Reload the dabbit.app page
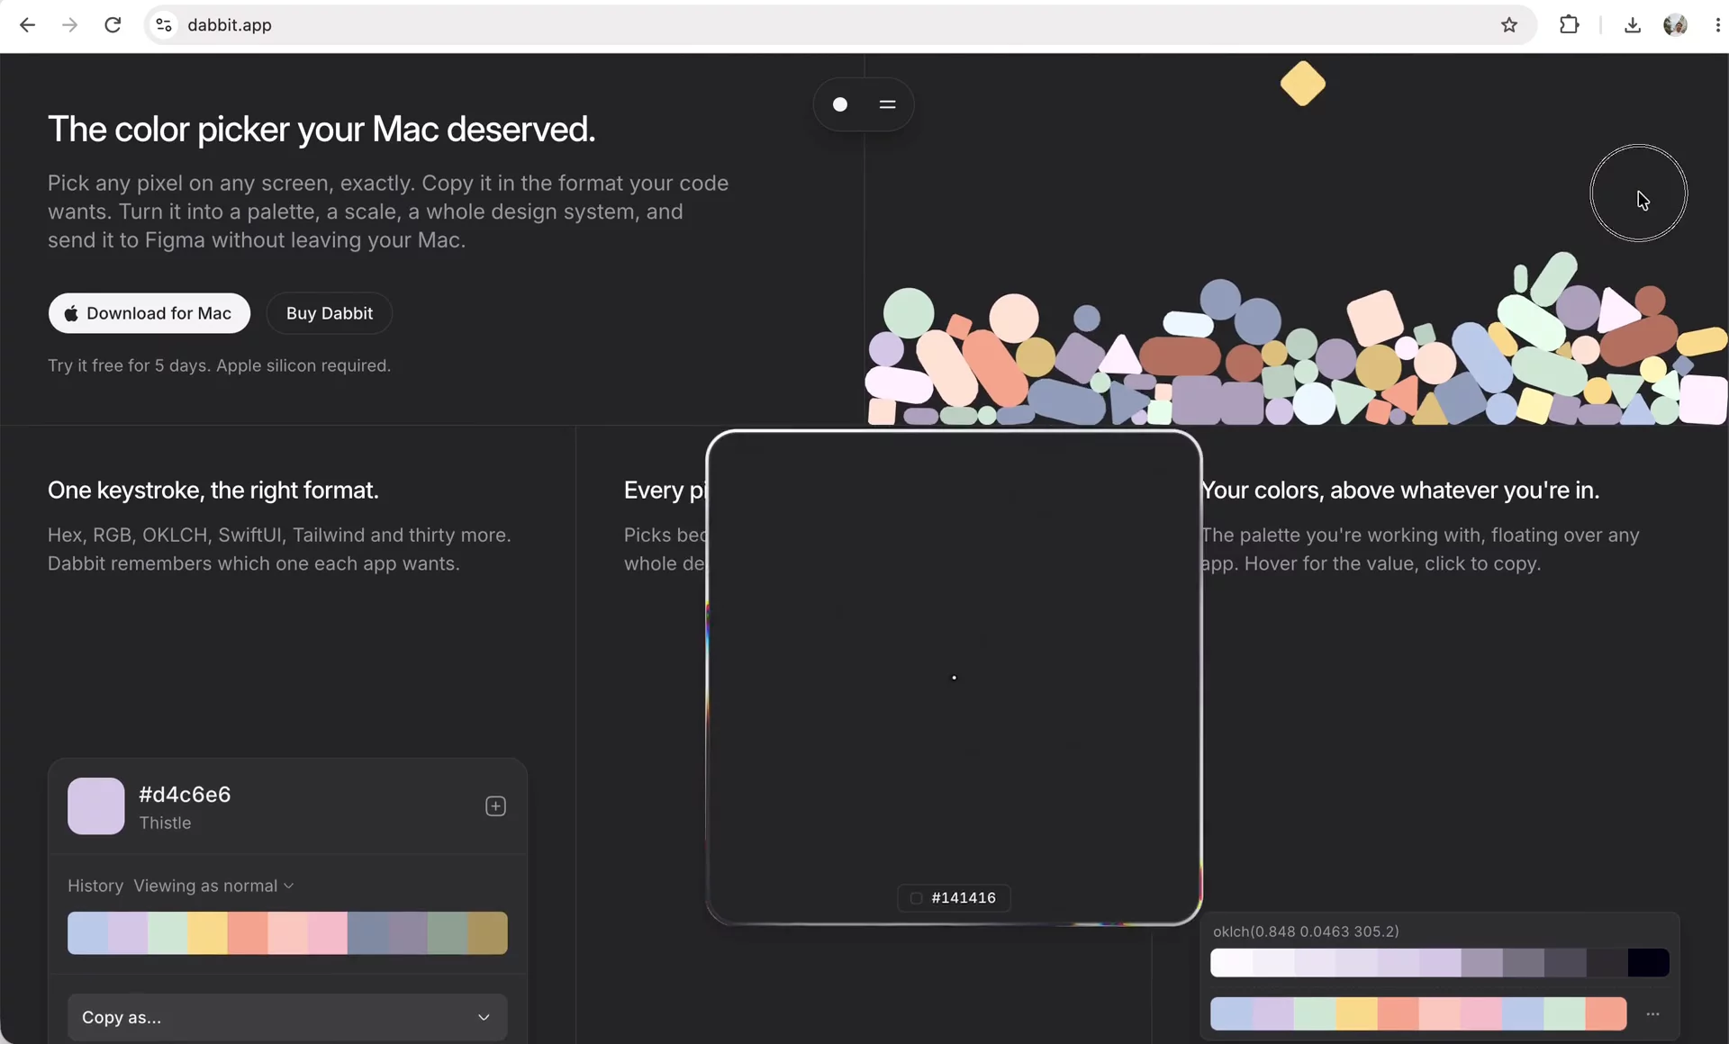This screenshot has height=1044, width=1729. click(x=113, y=25)
